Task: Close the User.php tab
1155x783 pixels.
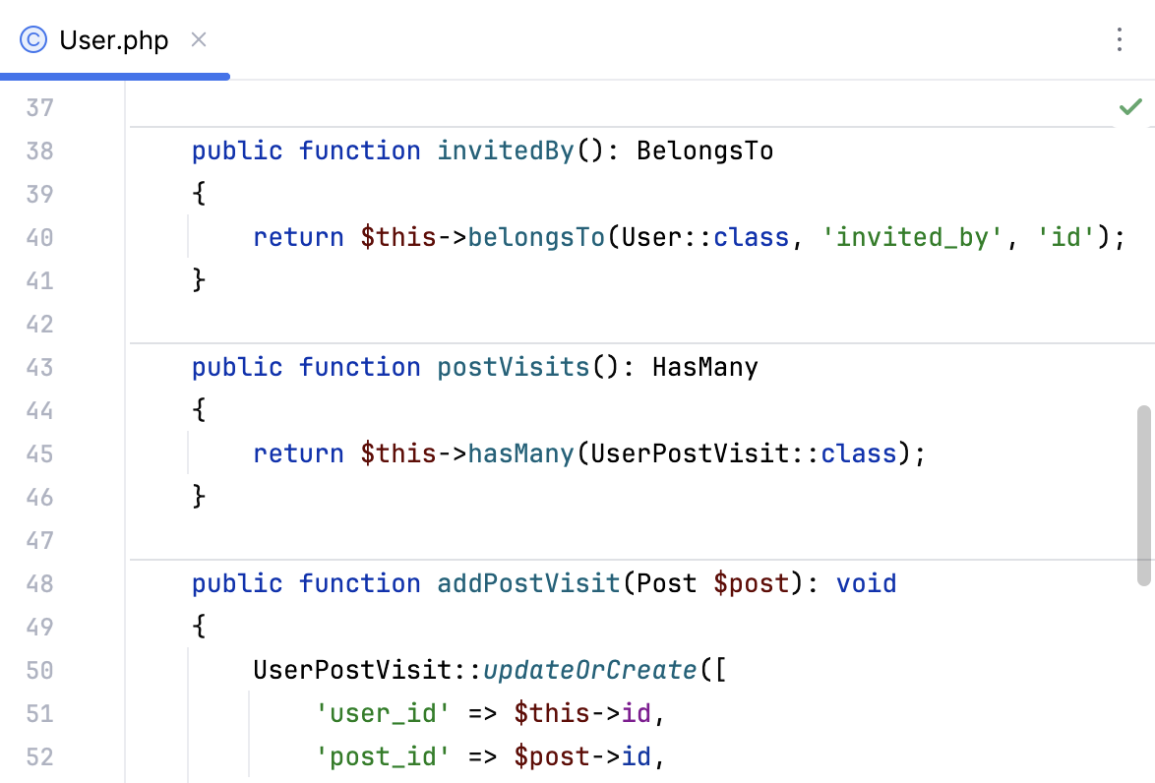Action: 200,40
